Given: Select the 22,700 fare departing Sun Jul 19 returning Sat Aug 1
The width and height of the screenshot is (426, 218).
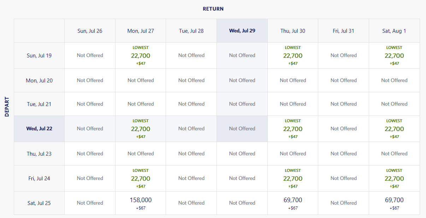Looking at the screenshot, I should pyautogui.click(x=394, y=55).
